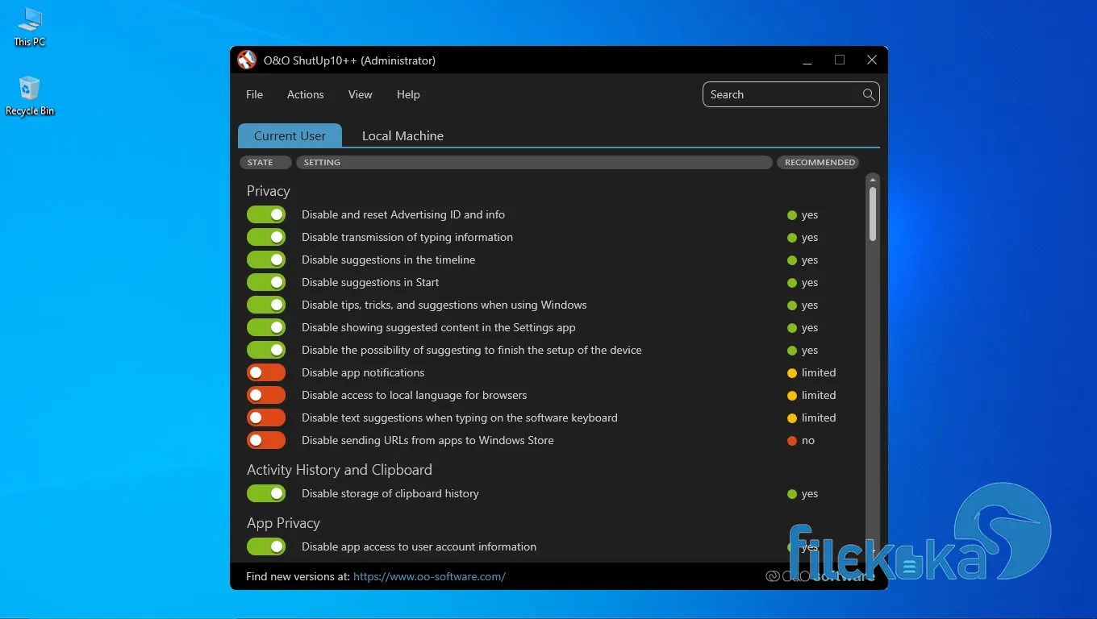Click the scrollbar up arrow
The width and height of the screenshot is (1097, 619).
873,179
